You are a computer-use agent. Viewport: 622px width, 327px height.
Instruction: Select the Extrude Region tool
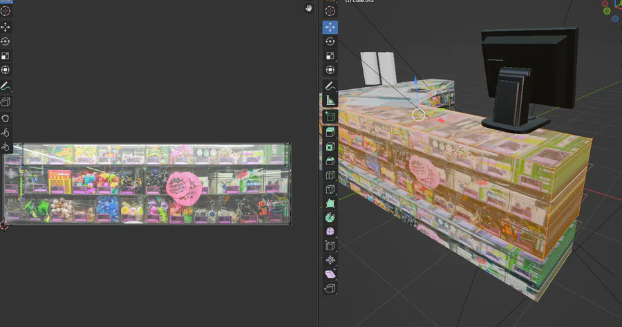coord(330,132)
